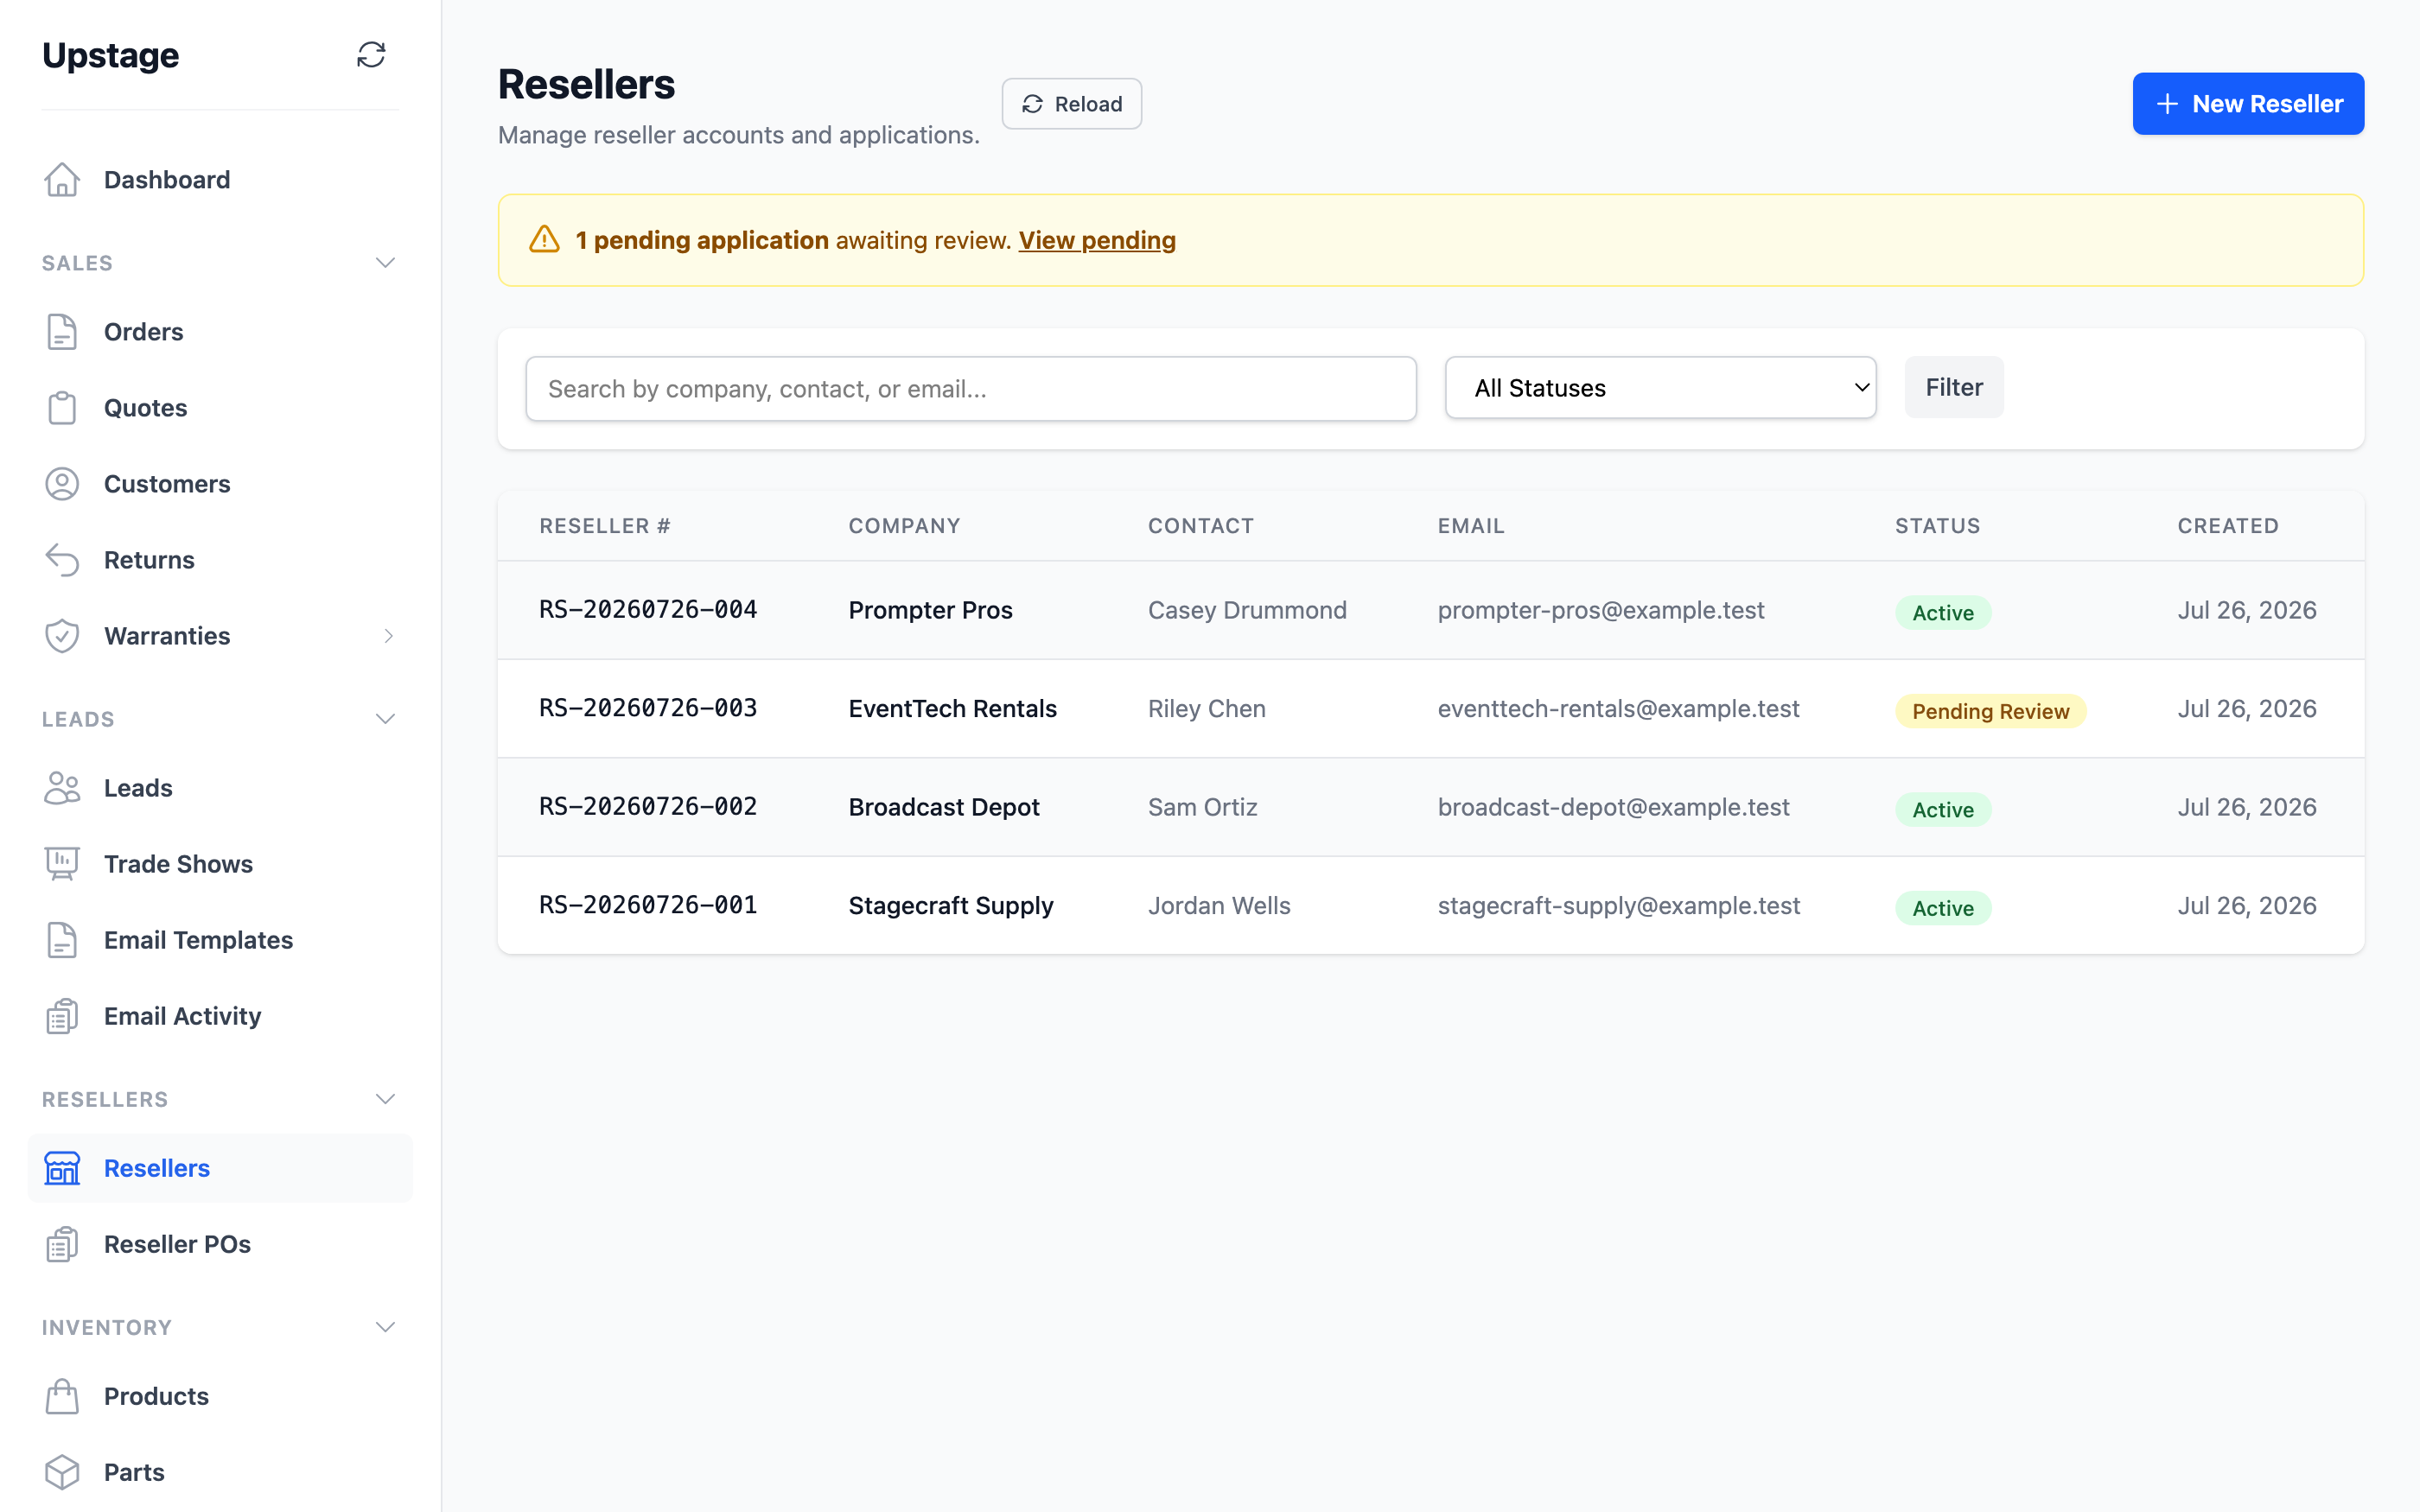Viewport: 2420px width, 1512px height.
Task: Click the CREATED column header
Action: [2228, 526]
